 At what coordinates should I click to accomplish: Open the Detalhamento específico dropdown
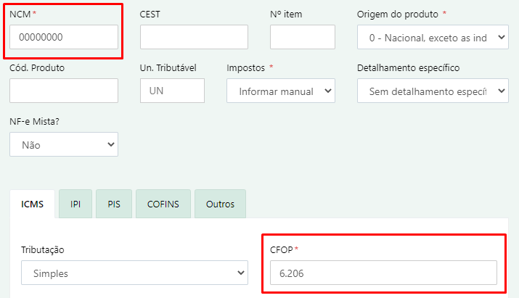pyautogui.click(x=433, y=91)
